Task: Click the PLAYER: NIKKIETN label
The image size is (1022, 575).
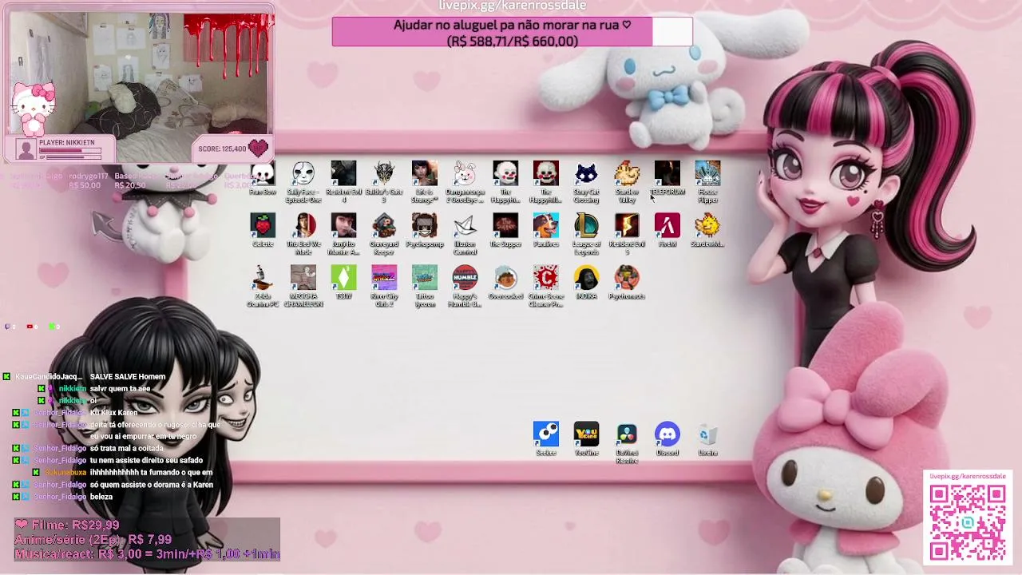Action: 67,142
